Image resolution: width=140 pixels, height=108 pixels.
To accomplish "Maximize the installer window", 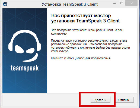I will click(x=122, y=3).
